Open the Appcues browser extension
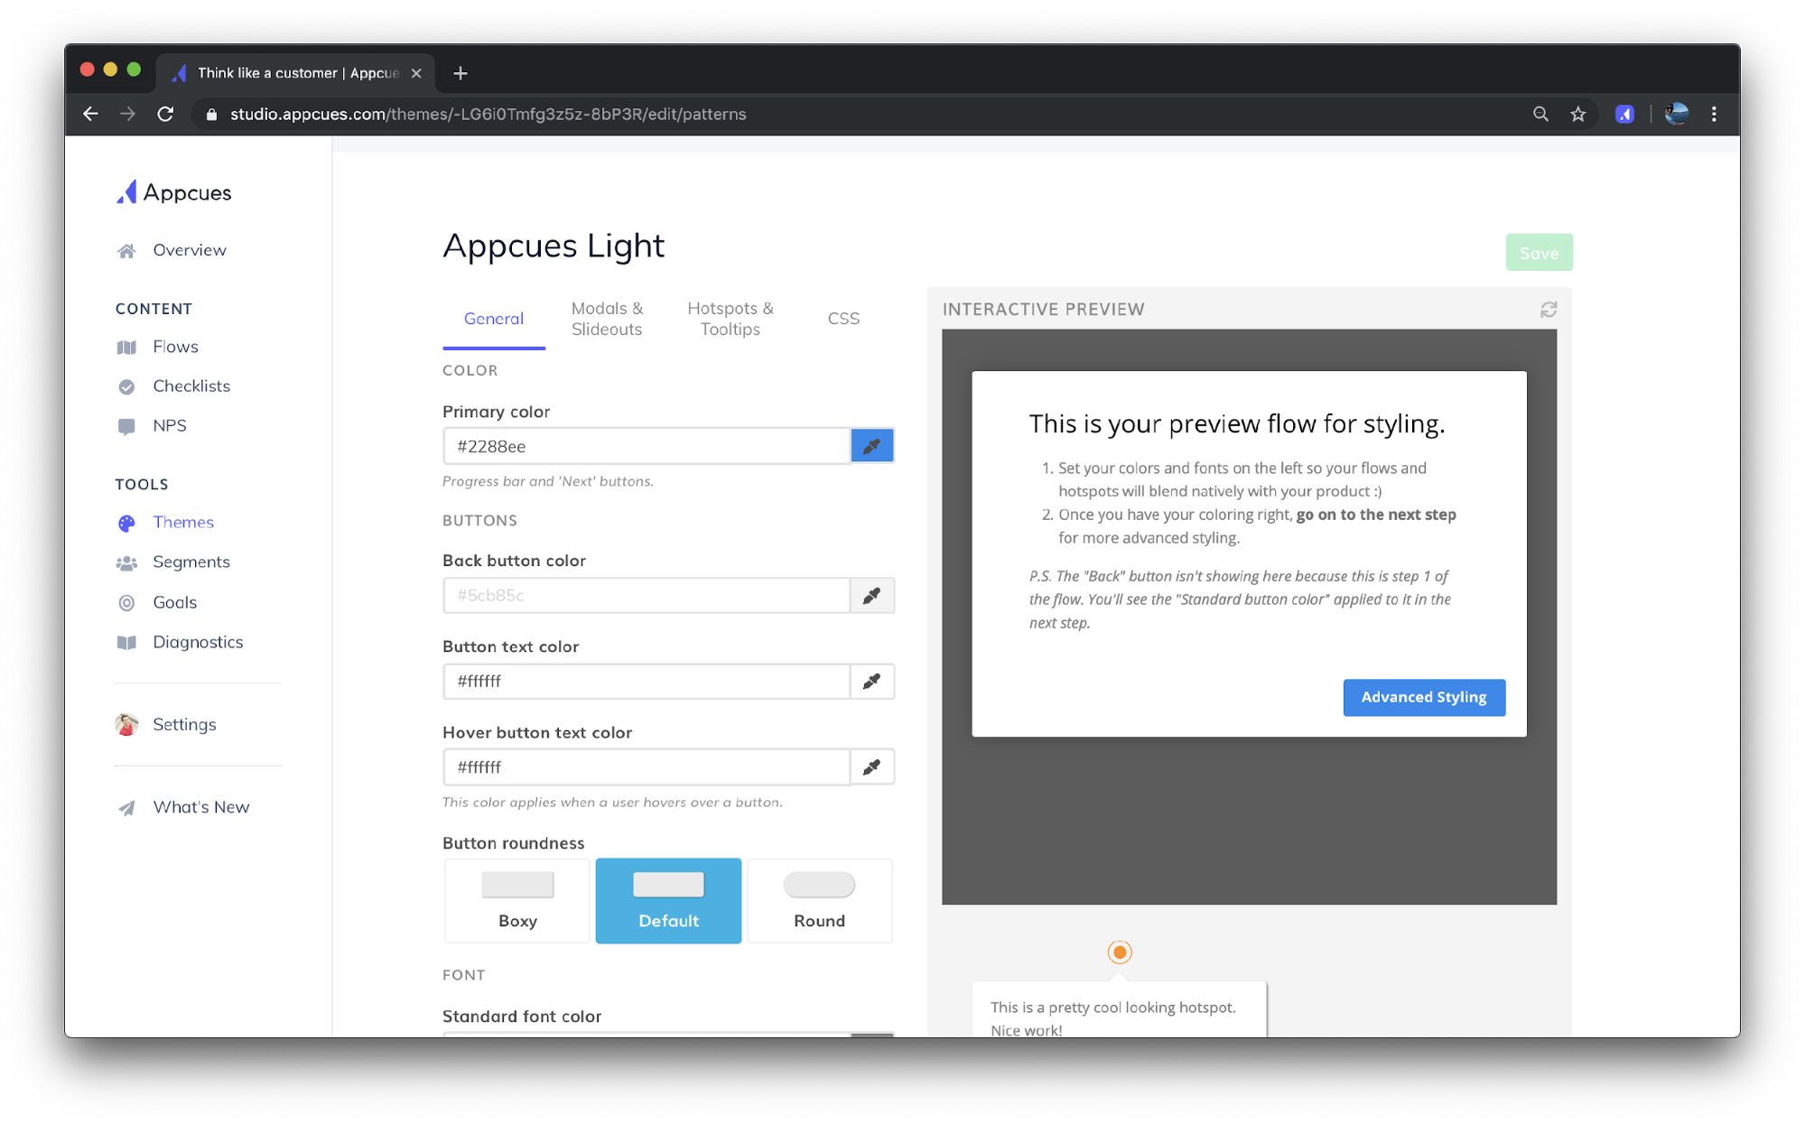 point(1624,114)
